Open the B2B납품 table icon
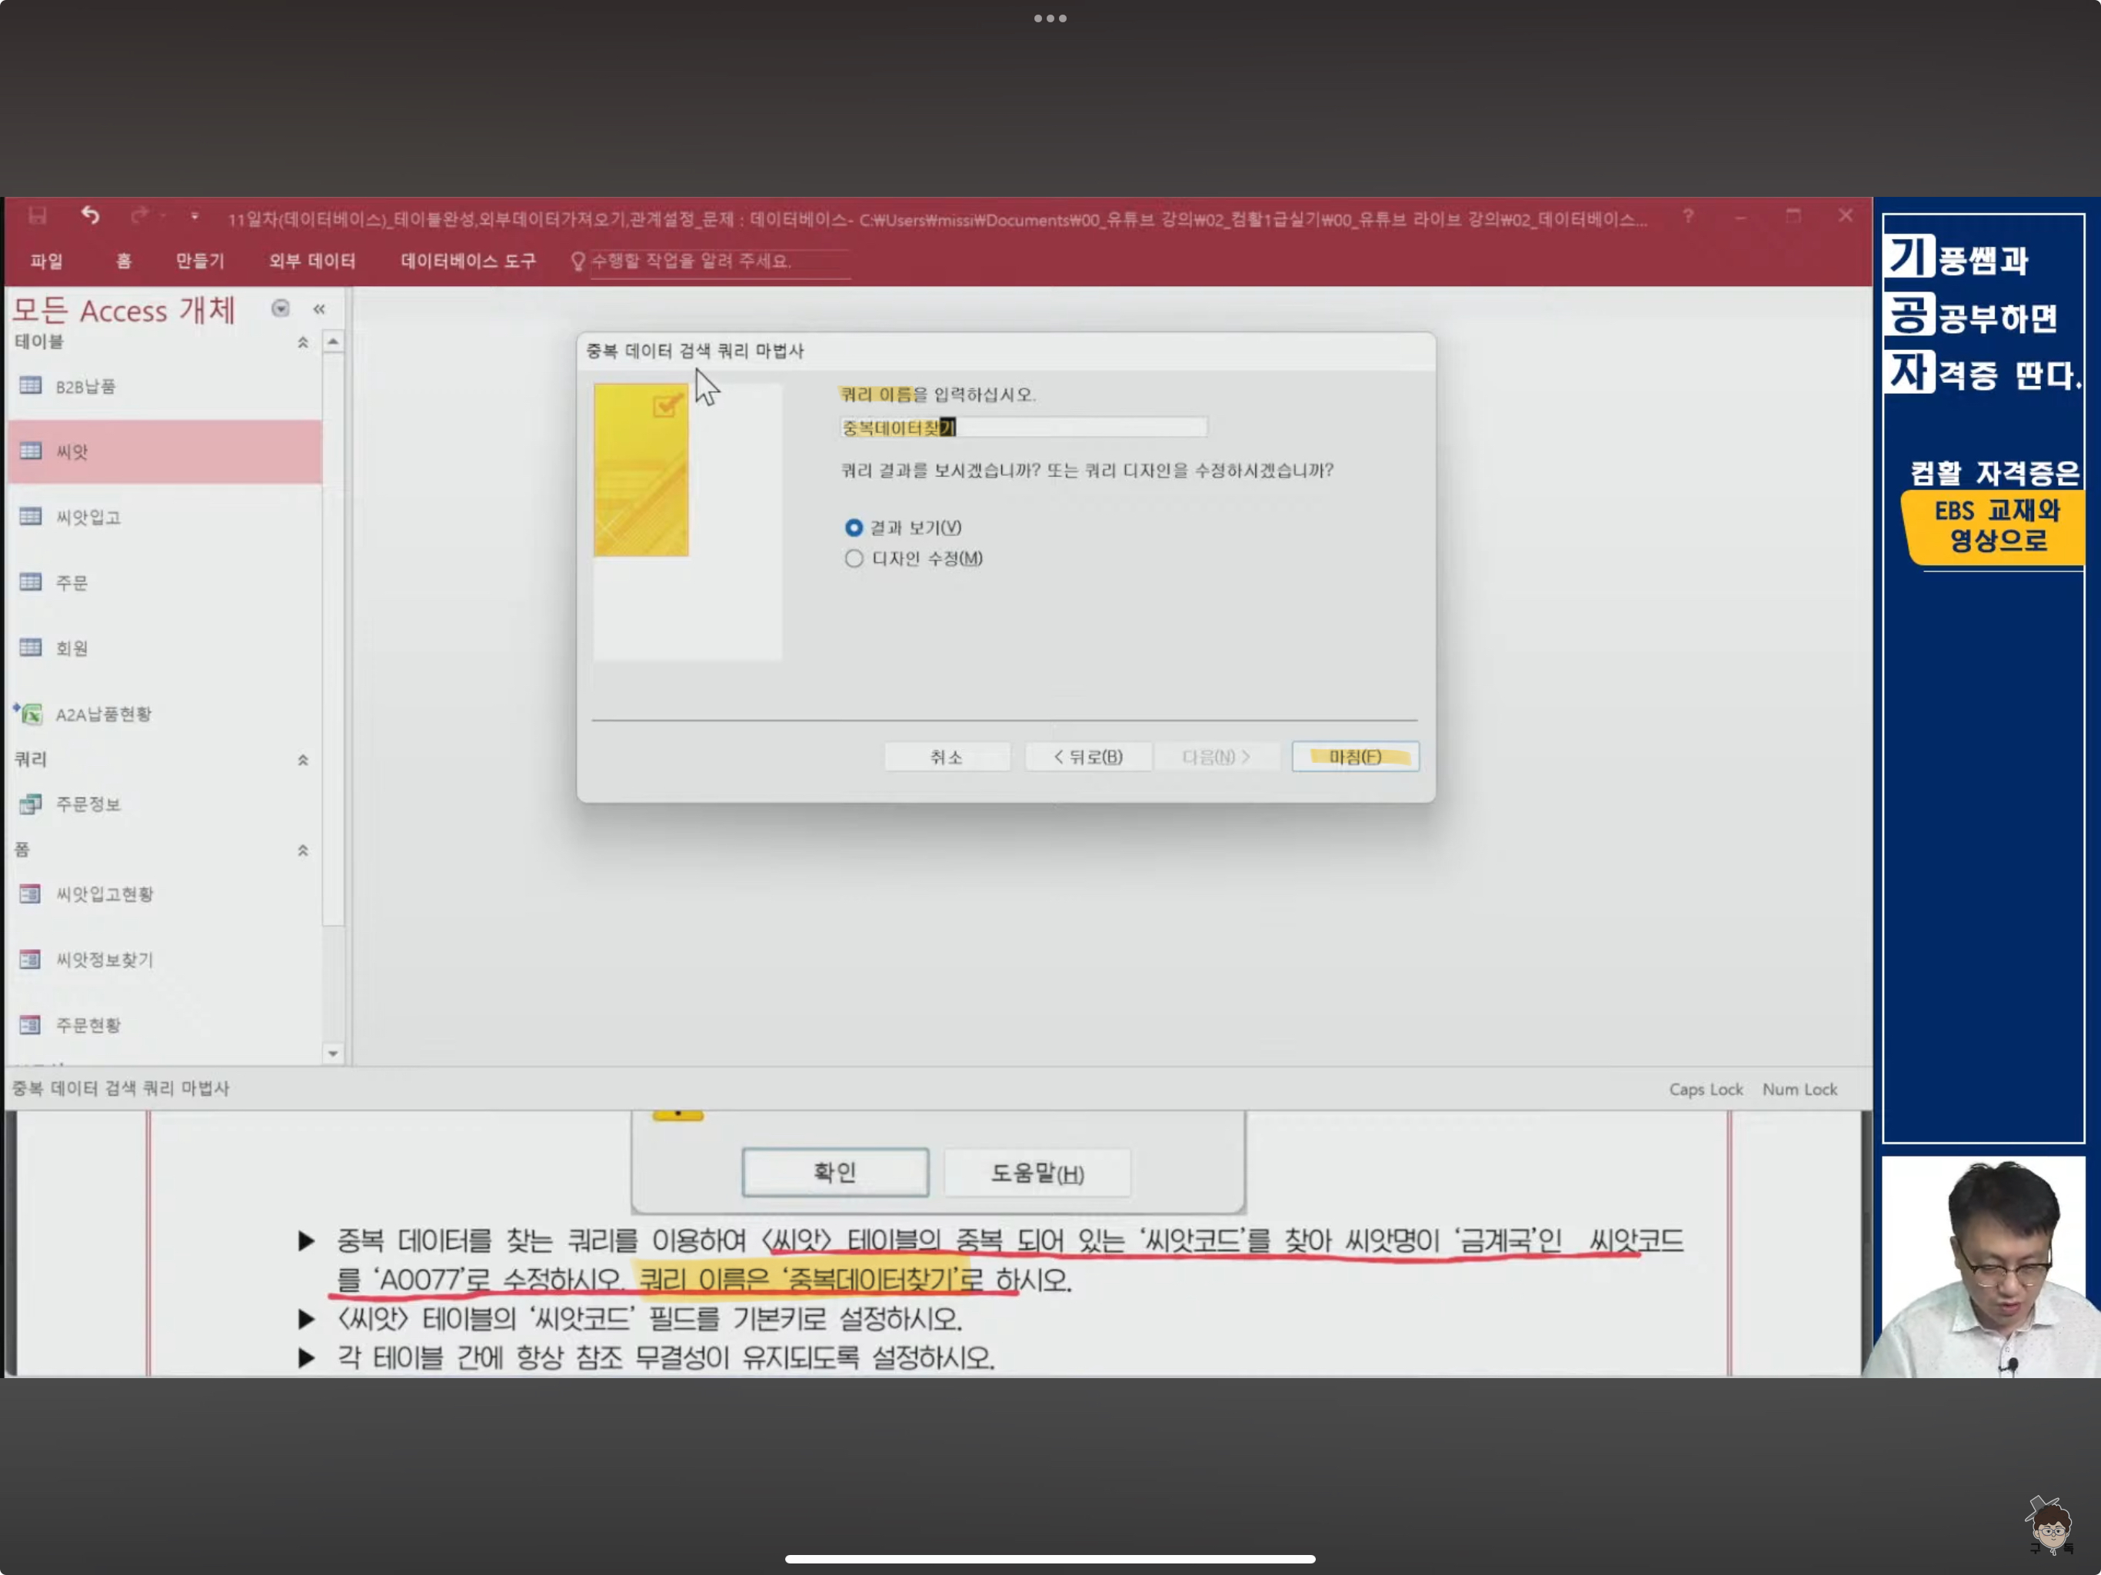The height and width of the screenshot is (1575, 2101). [x=32, y=386]
